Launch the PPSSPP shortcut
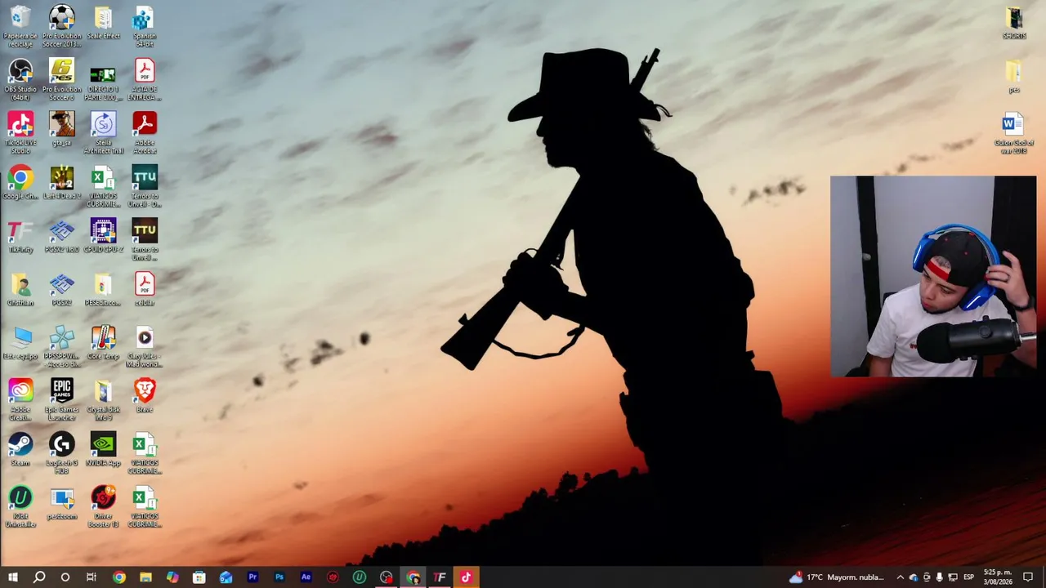The height and width of the screenshot is (588, 1046). (62, 346)
